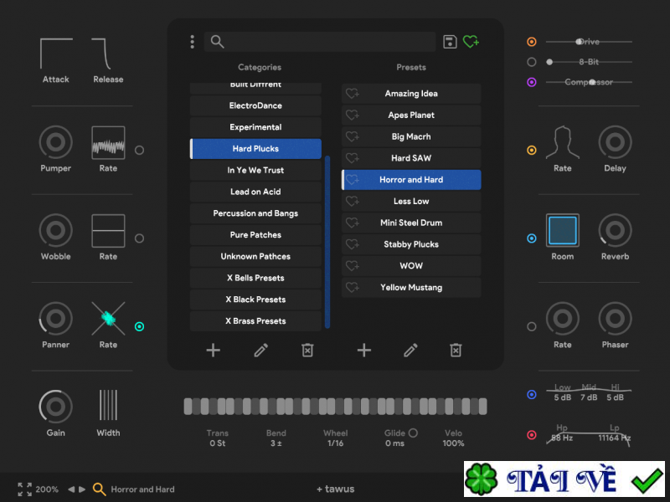Select the Percussion and Bangs category
The height and width of the screenshot is (502, 670).
tap(255, 213)
